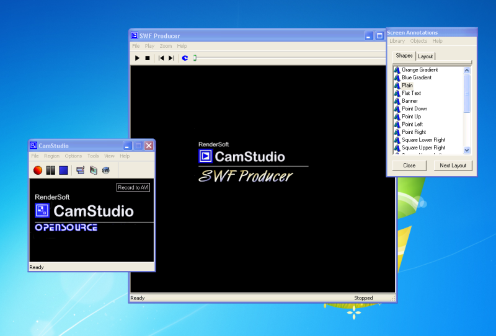Select Banner shape

(x=410, y=101)
